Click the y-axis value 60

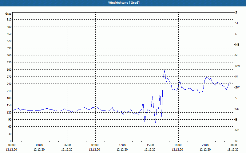point(10,127)
